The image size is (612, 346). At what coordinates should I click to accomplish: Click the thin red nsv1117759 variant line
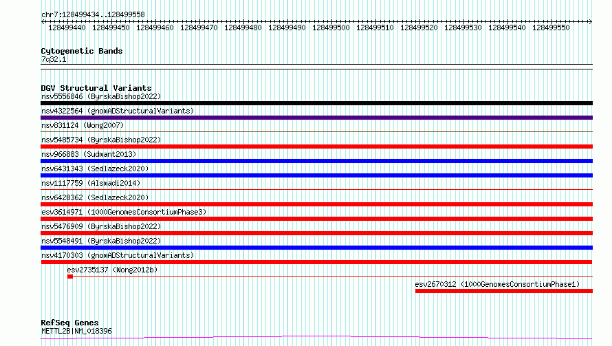[x=316, y=190]
